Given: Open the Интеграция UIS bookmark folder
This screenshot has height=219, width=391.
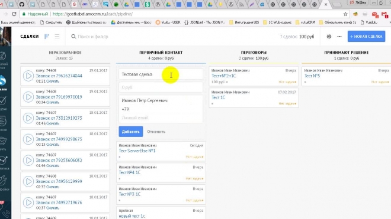Looking at the screenshot, I should pyautogui.click(x=244, y=22).
